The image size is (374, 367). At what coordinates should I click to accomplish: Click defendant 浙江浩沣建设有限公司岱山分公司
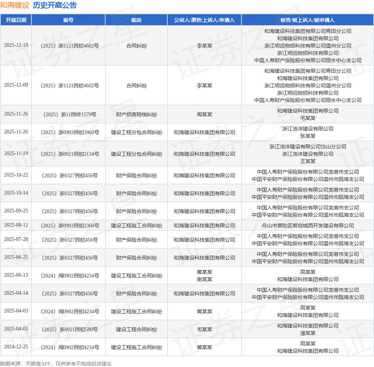click(x=308, y=147)
